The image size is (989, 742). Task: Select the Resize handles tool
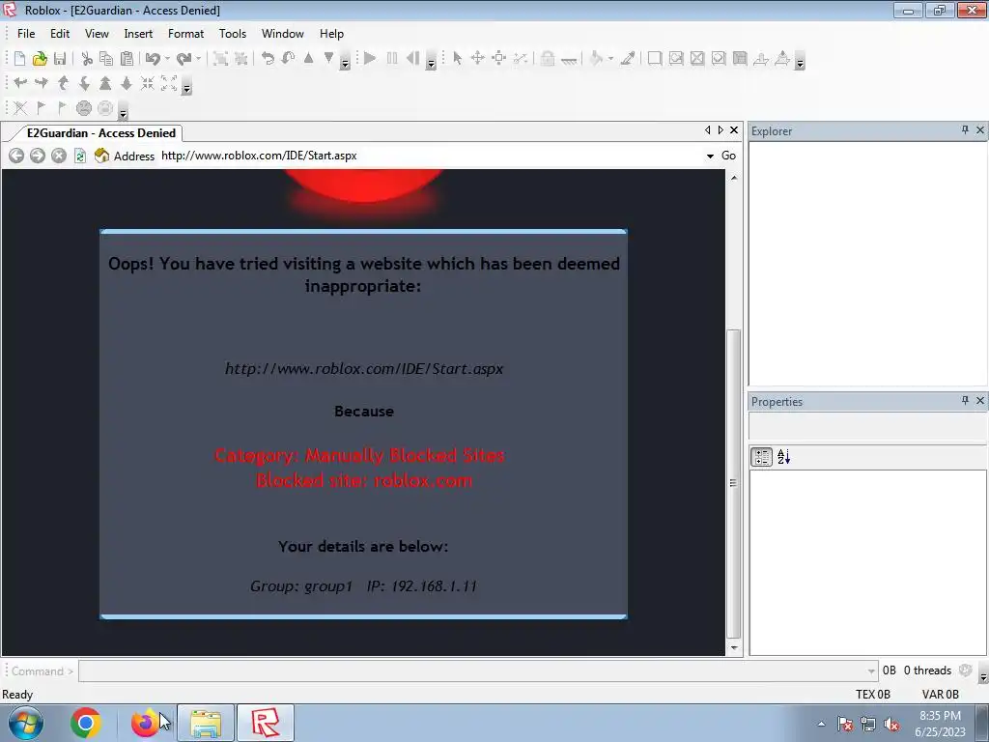[499, 59]
